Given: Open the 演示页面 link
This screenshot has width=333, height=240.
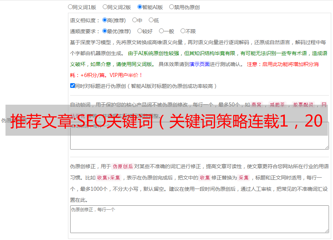Looking at the screenshot, I should pyautogui.click(x=200, y=64).
